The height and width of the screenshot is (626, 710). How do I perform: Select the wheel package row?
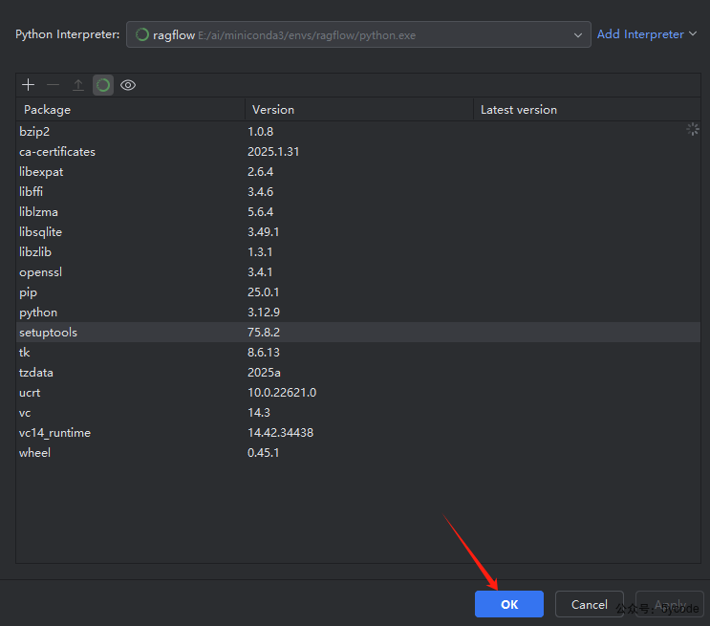(x=358, y=452)
